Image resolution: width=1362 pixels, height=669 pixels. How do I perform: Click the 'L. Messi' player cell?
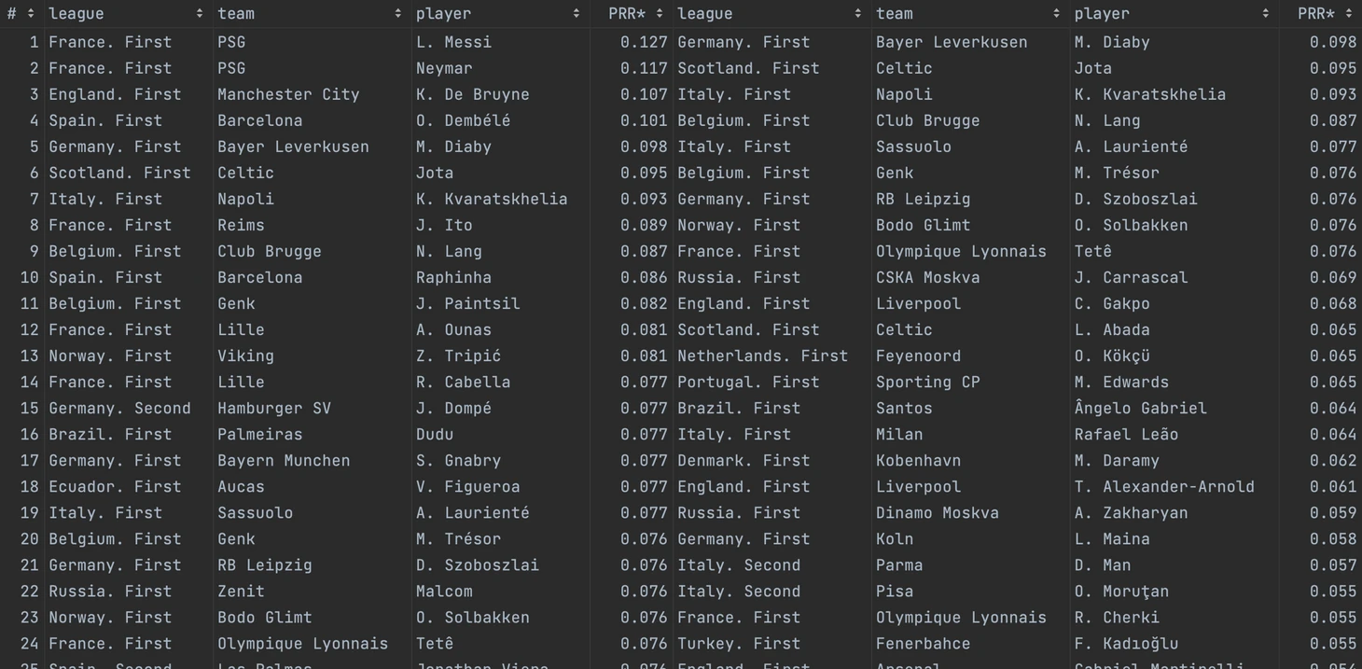(453, 42)
